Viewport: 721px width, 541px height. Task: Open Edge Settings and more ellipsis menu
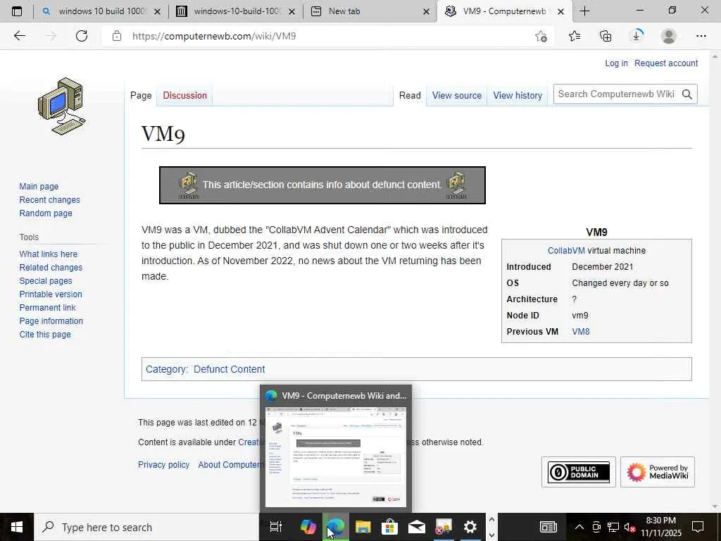tap(701, 36)
